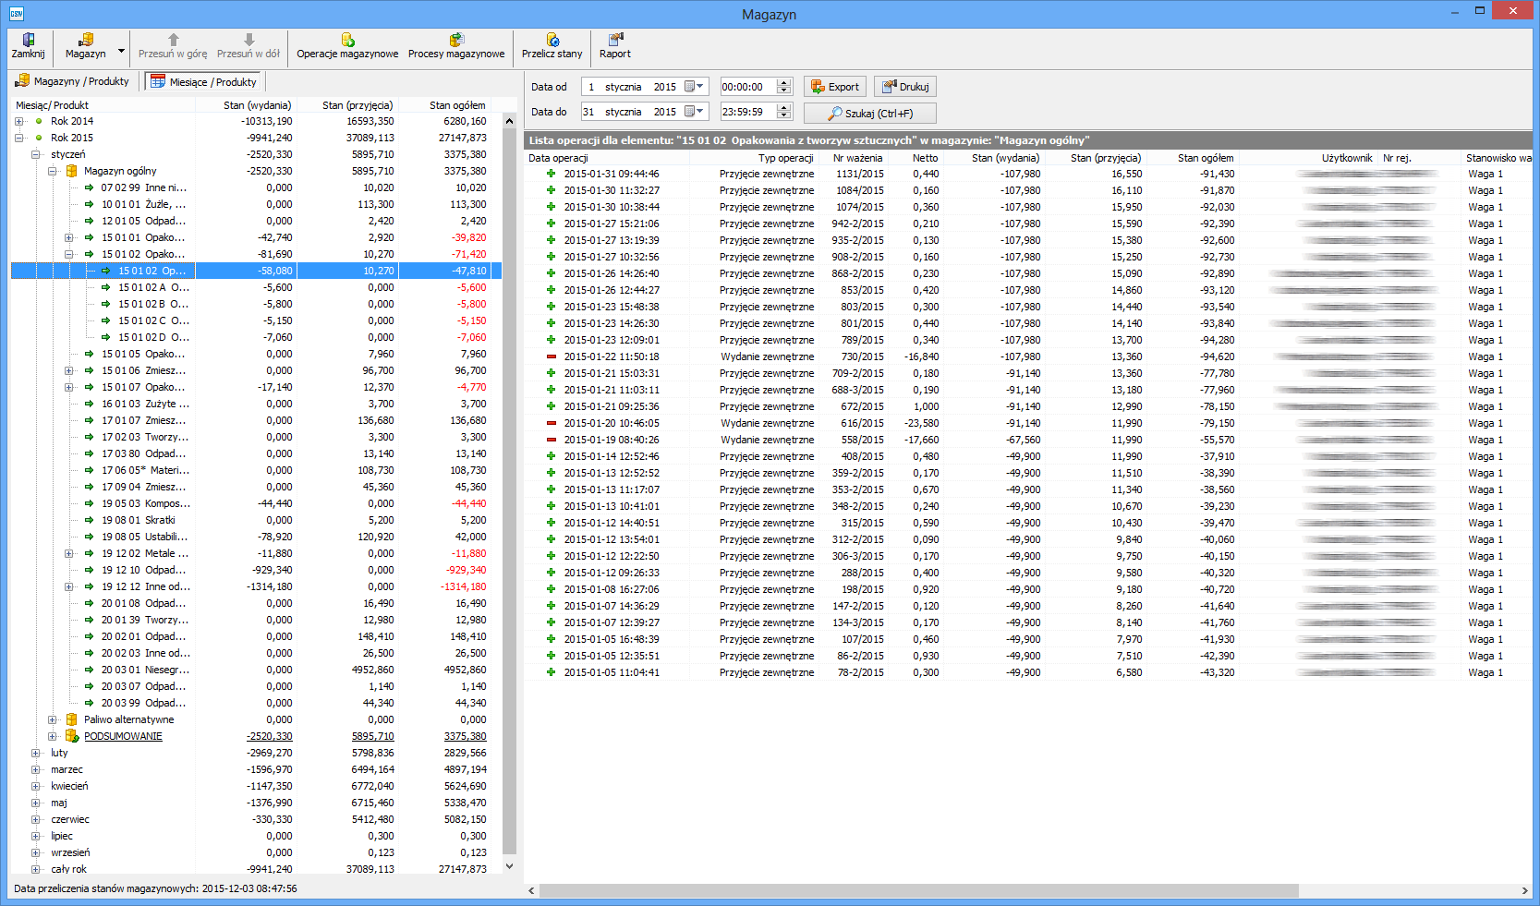Expand the Rok 2014 tree node
The height and width of the screenshot is (906, 1540).
(x=19, y=121)
